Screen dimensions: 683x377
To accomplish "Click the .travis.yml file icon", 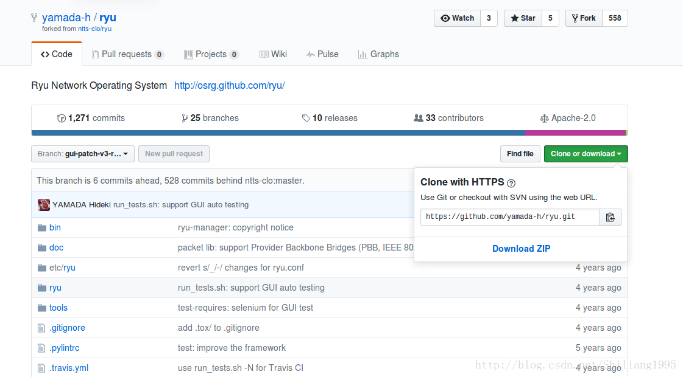I will click(41, 368).
